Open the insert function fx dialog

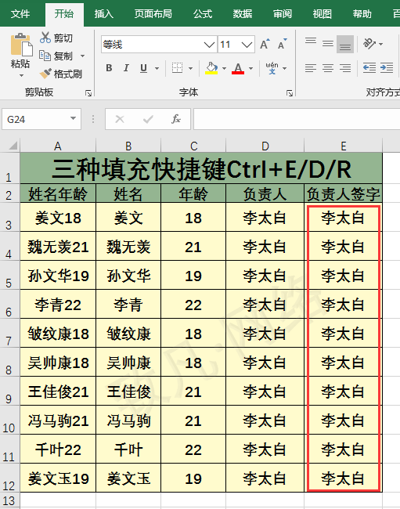(176, 119)
